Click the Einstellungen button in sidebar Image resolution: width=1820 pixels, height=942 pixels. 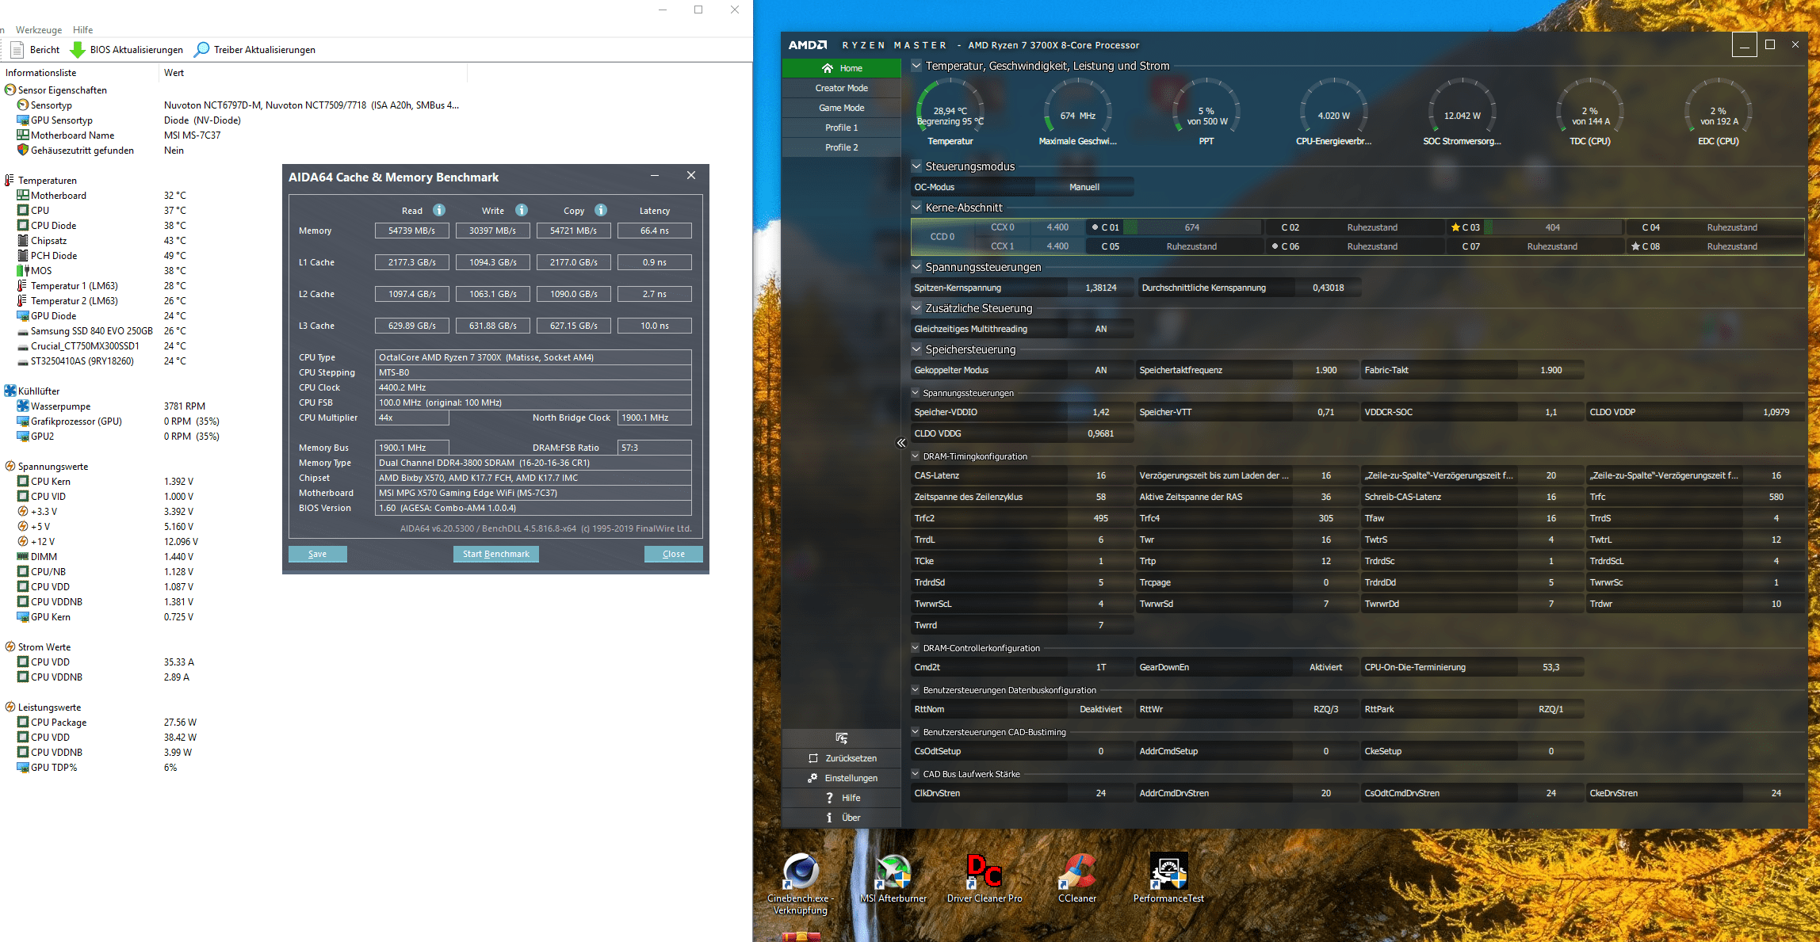842,778
